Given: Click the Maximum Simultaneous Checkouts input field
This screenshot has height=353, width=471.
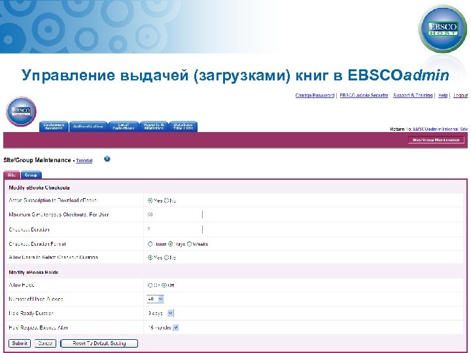Looking at the screenshot, I should click(x=175, y=214).
